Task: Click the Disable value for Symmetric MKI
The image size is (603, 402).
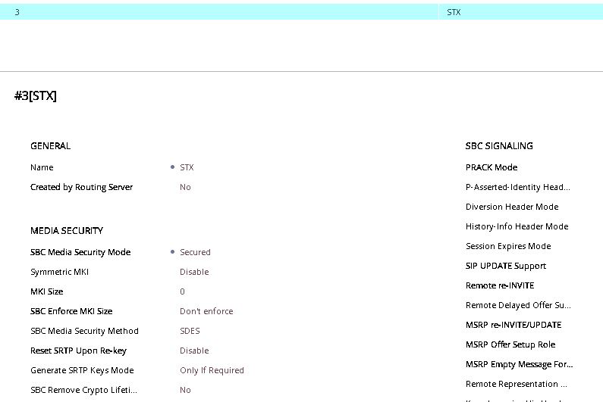Action: point(194,272)
